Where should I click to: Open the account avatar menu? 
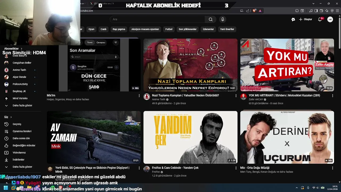(x=330, y=19)
